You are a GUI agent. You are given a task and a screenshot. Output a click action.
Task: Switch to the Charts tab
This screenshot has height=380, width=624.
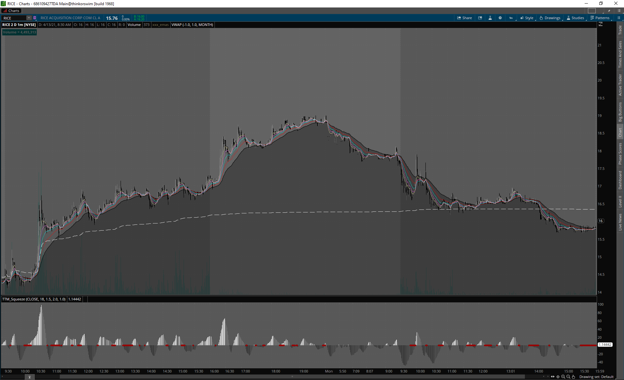(11, 11)
